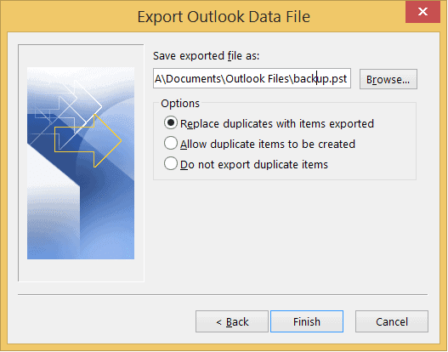Cancel the export dialog
The height and width of the screenshot is (352, 448).
click(x=391, y=321)
